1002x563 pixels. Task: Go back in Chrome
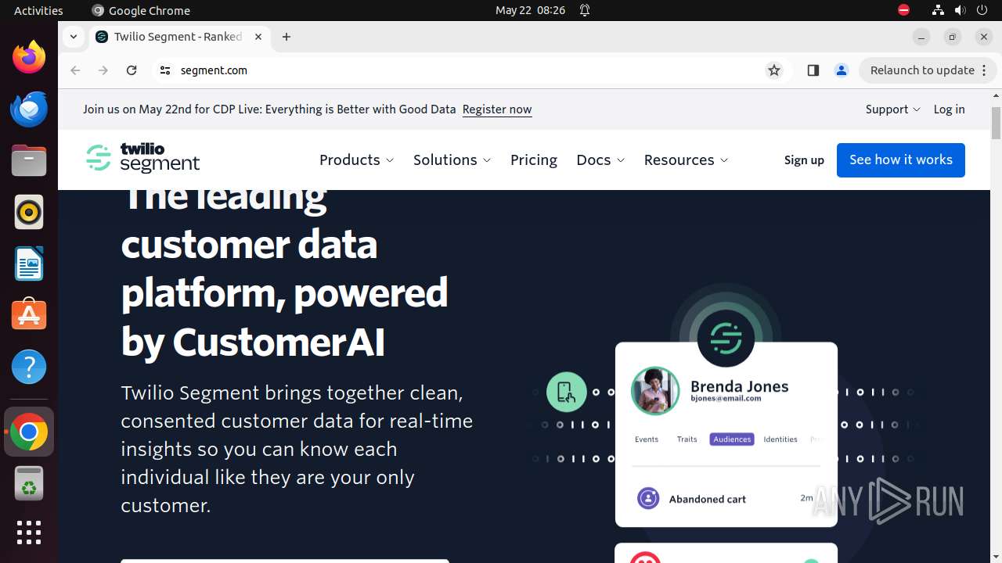(x=75, y=70)
